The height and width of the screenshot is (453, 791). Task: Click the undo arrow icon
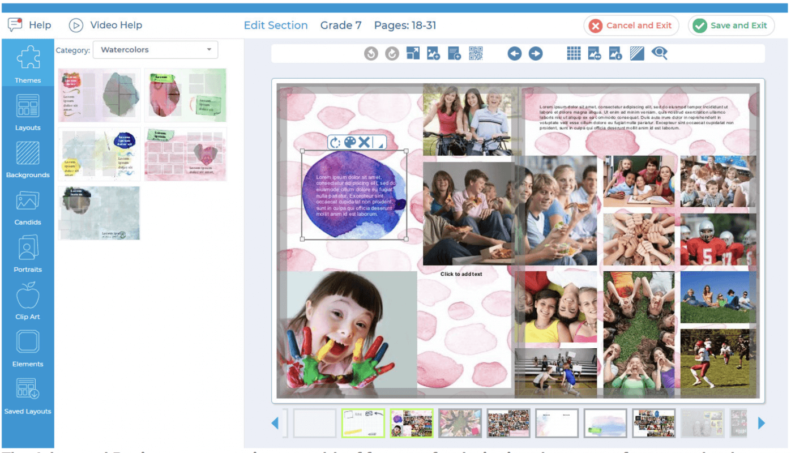[371, 53]
